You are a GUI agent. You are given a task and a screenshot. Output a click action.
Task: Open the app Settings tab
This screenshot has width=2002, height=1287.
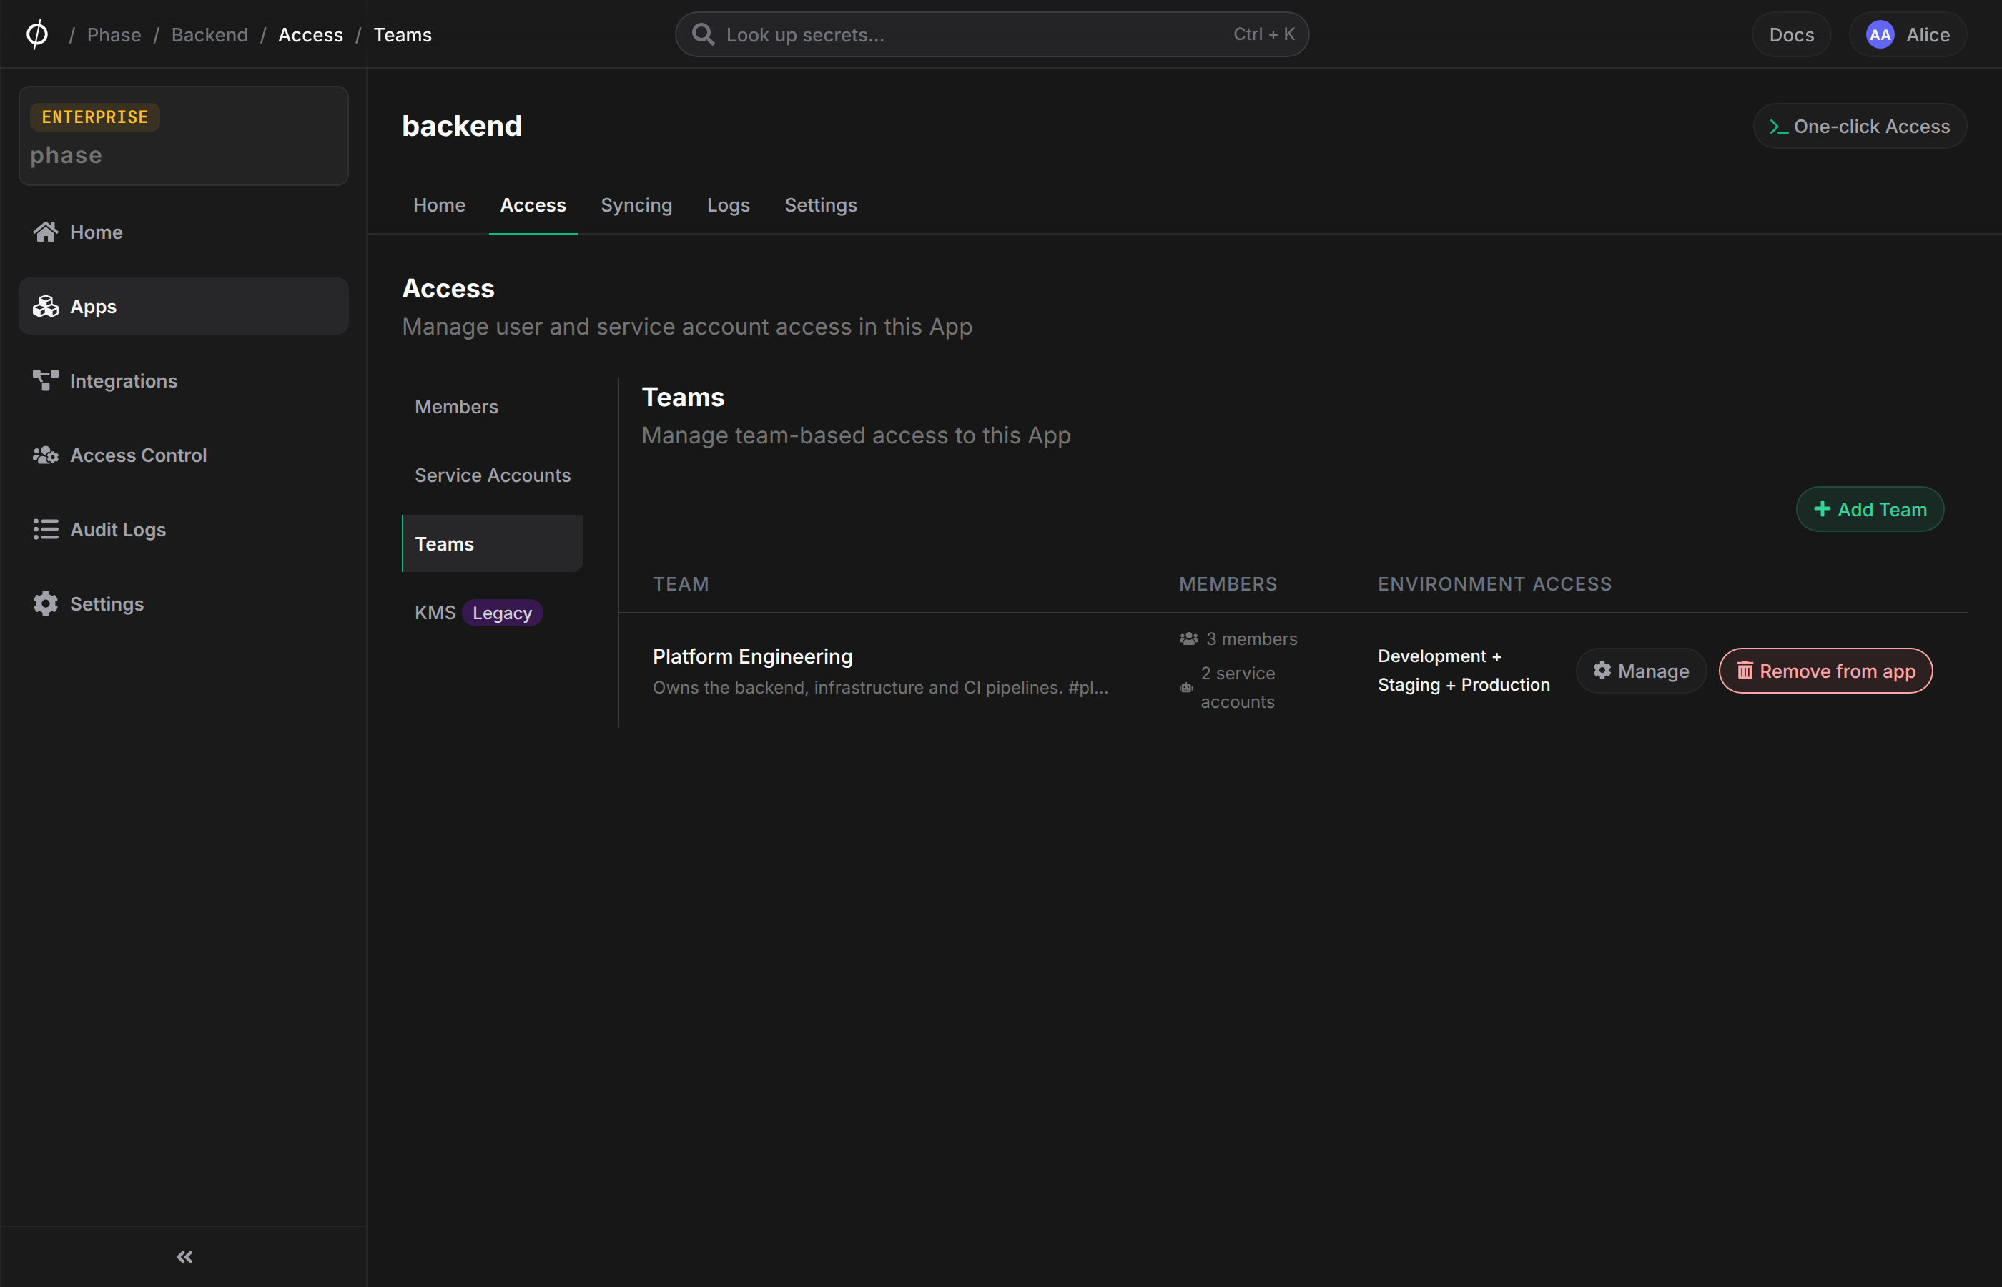pyautogui.click(x=821, y=204)
